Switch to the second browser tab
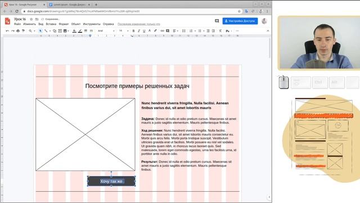This screenshot has width=360, height=203. click(70, 5)
